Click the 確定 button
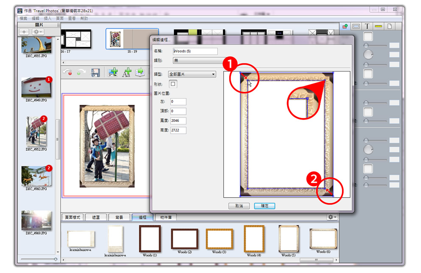Viewport: 421px width, 273px height. click(264, 206)
